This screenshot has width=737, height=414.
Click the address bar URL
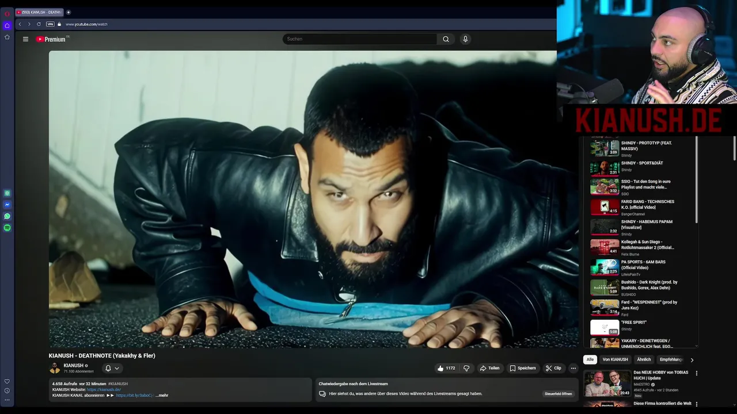86,24
